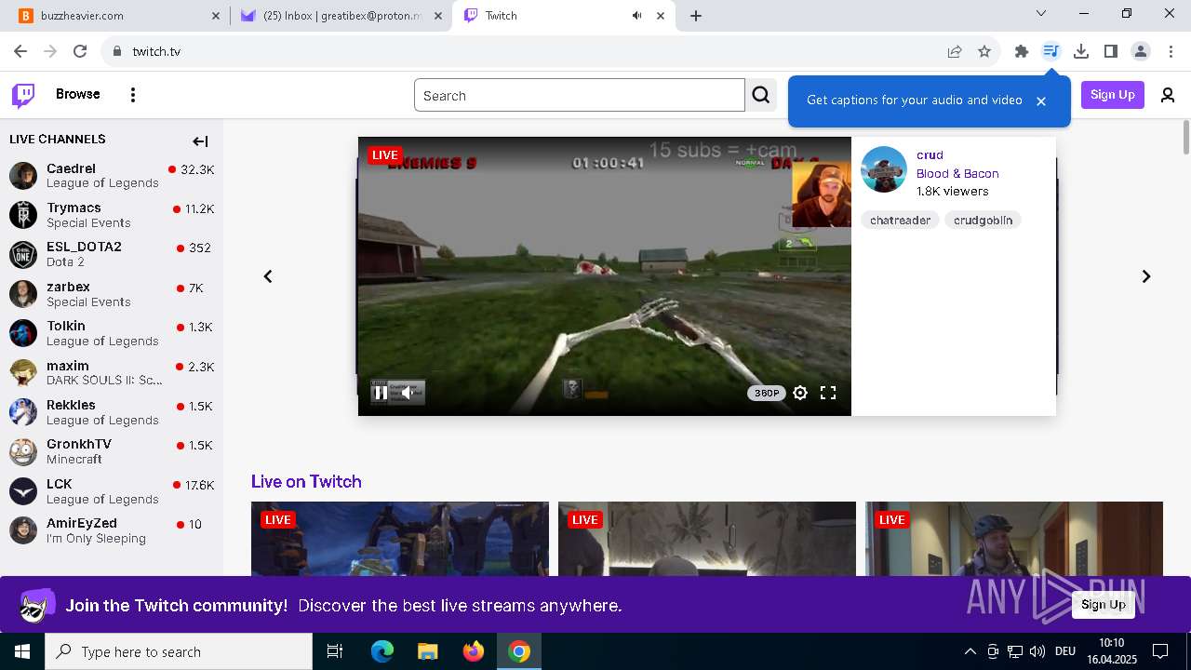Open the helmeted man stream thumbnail
Screen dimensions: 1191x670
pyautogui.click(x=1014, y=539)
